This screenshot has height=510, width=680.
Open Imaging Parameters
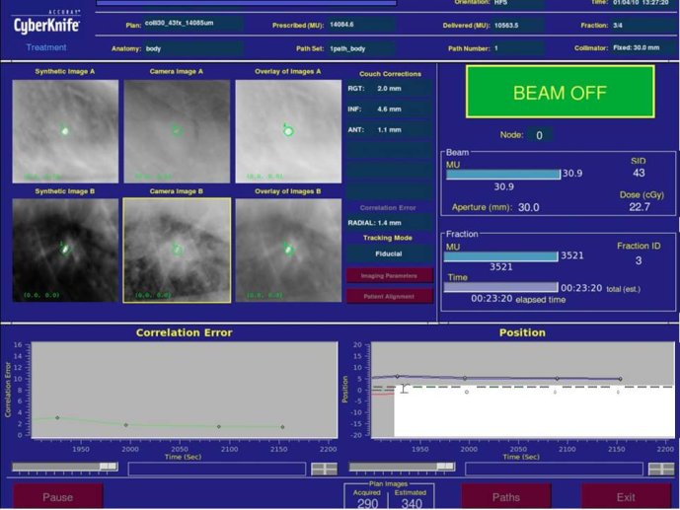(389, 275)
